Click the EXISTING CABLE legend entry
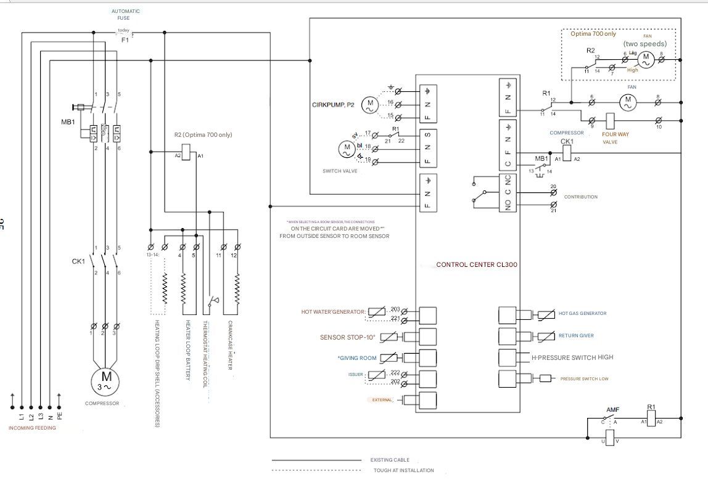Screen dimensions: 708x482 click(x=390, y=460)
